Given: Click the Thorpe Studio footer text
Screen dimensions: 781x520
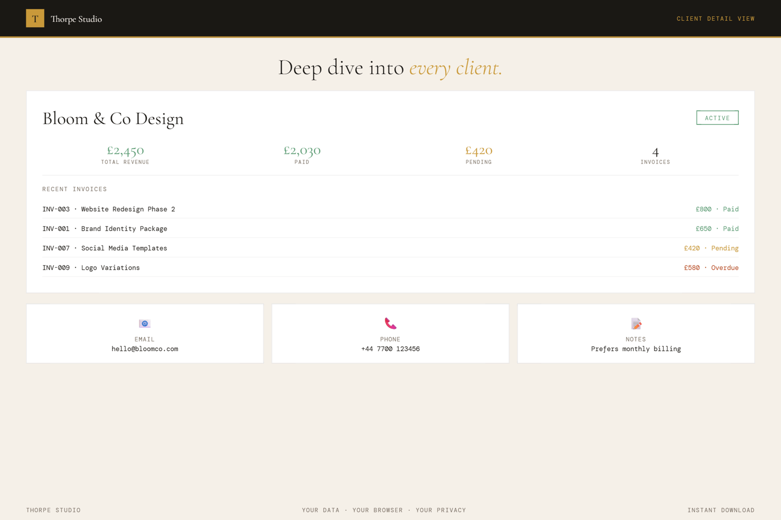Looking at the screenshot, I should 54,510.
